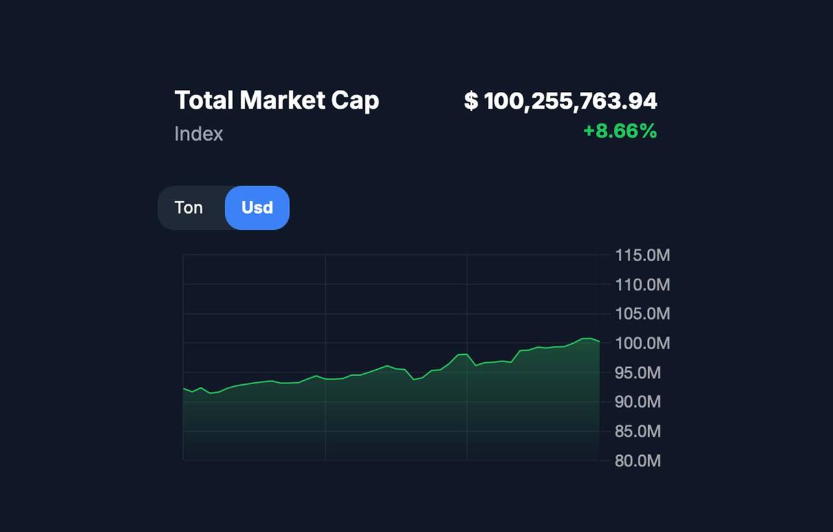Click the 85.0M axis label
833x532 pixels.
(x=638, y=431)
